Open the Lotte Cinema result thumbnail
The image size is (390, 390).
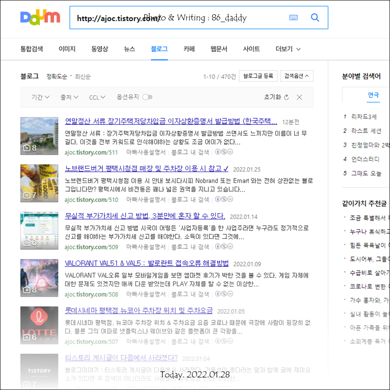pyautogui.click(x=39, y=325)
